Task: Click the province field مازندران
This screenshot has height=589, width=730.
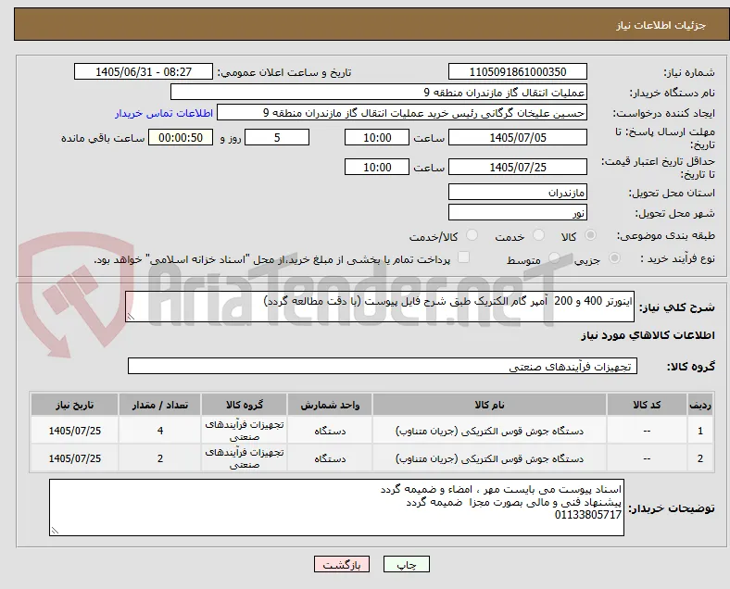Action: [518, 192]
